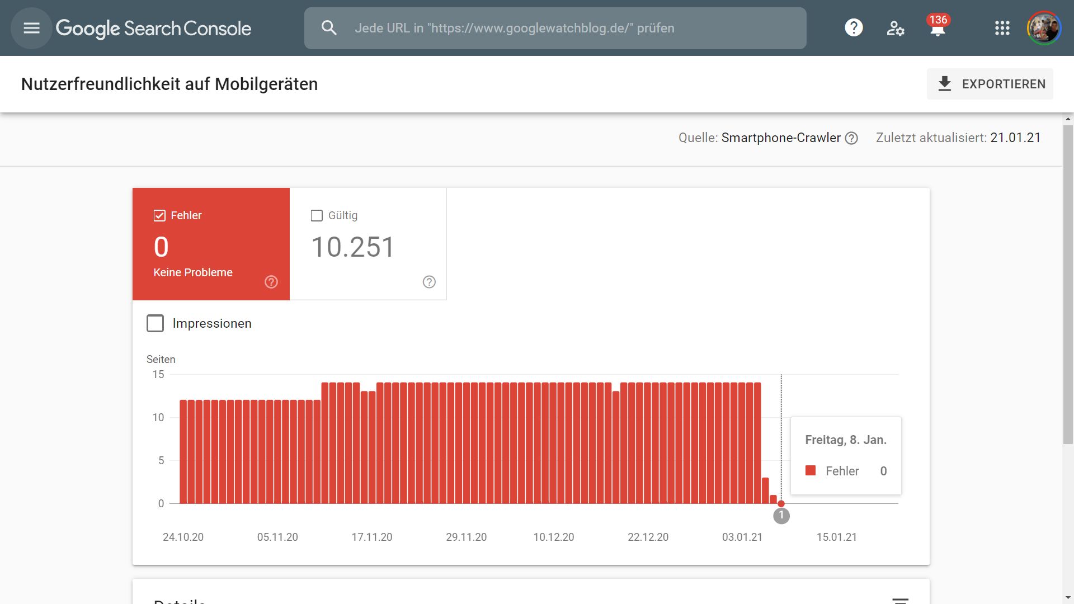The image size is (1074, 604).
Task: Click help icon in Fehler card
Action: (x=271, y=282)
